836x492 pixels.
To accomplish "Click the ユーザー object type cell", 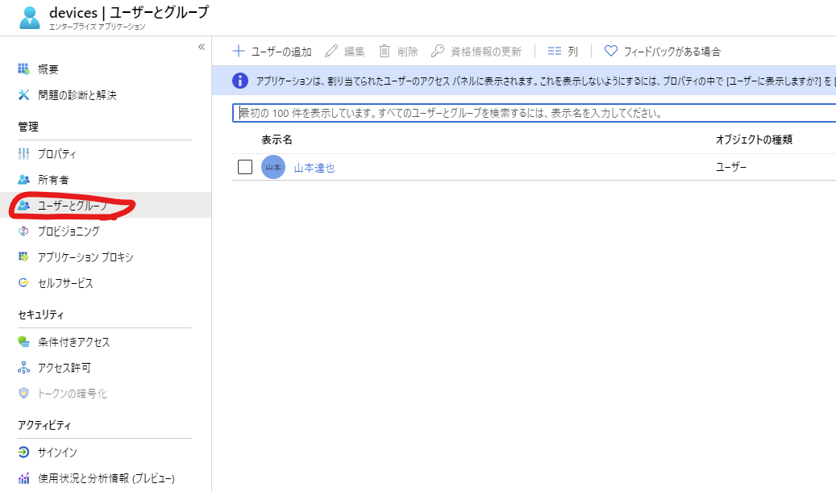I will point(731,167).
